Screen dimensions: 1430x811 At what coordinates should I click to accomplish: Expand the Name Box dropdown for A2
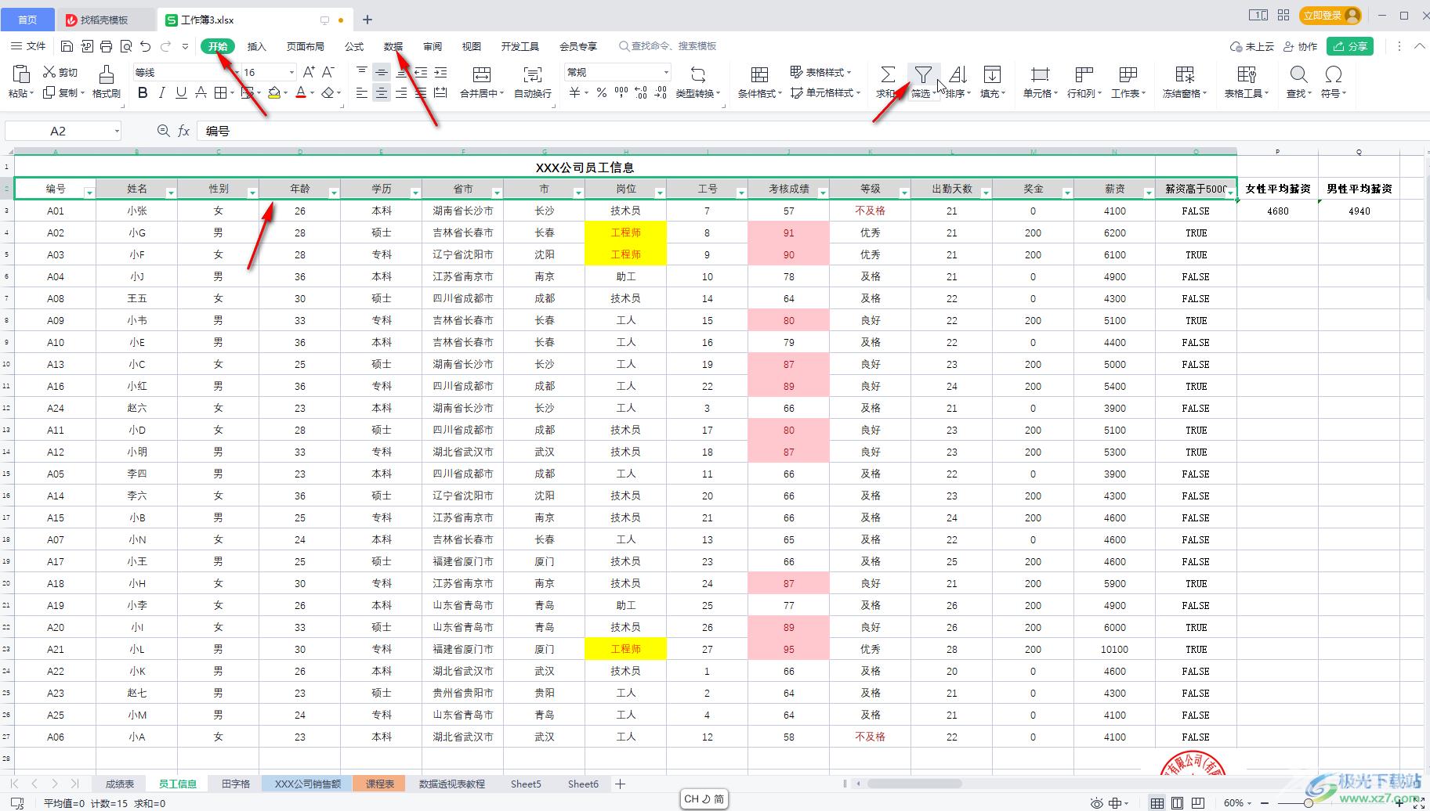tap(117, 131)
